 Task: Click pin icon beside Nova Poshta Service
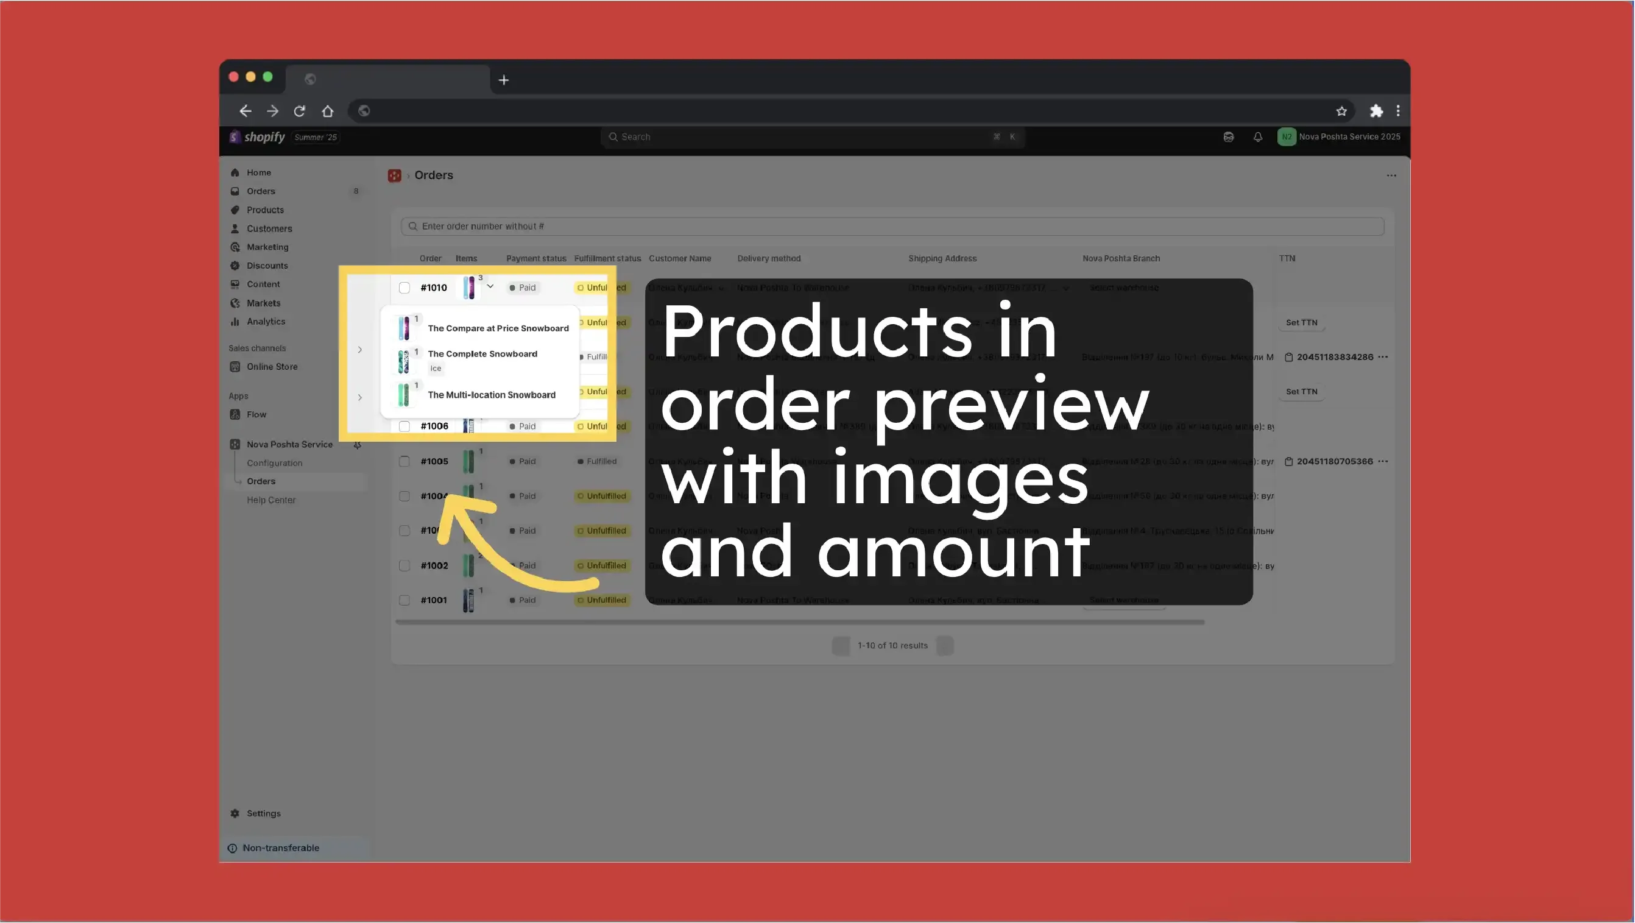[358, 445]
